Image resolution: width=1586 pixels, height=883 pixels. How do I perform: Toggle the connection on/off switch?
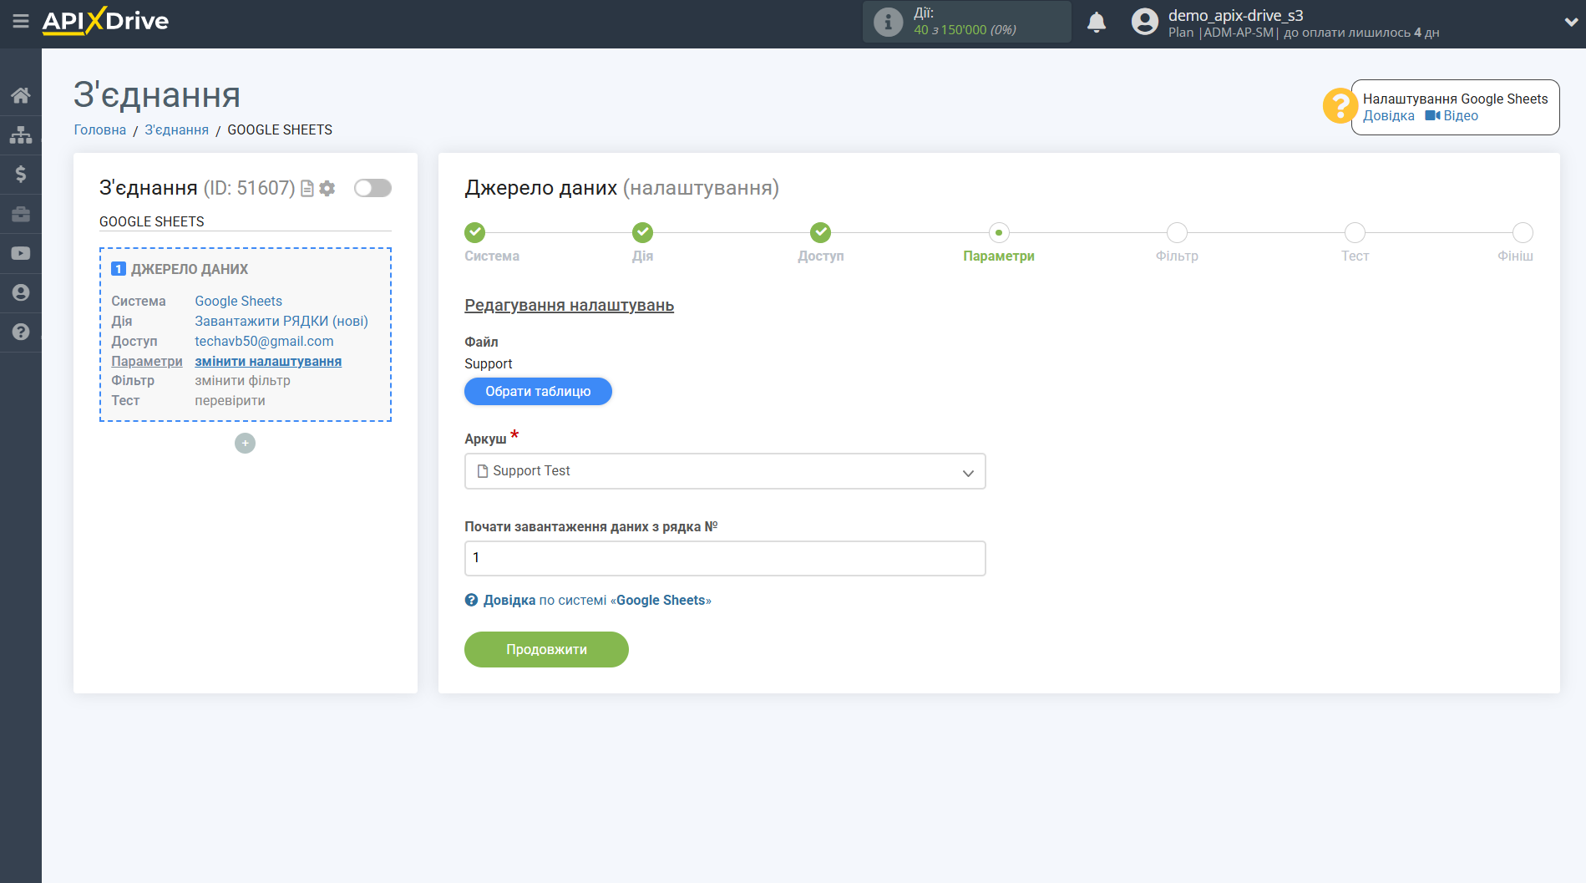[x=372, y=188]
